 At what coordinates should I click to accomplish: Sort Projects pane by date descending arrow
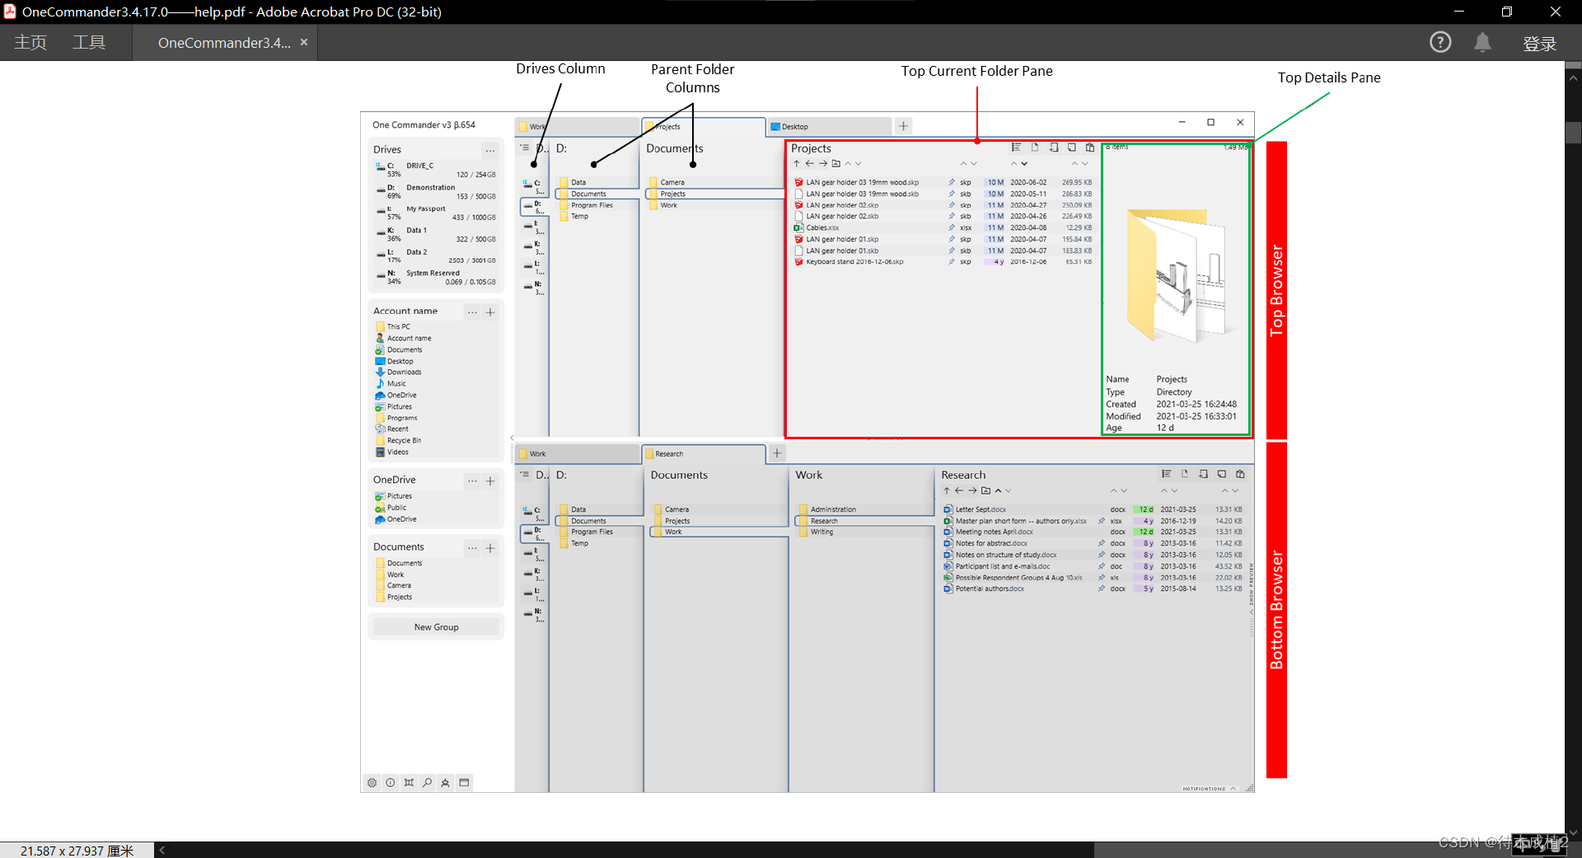(1024, 164)
